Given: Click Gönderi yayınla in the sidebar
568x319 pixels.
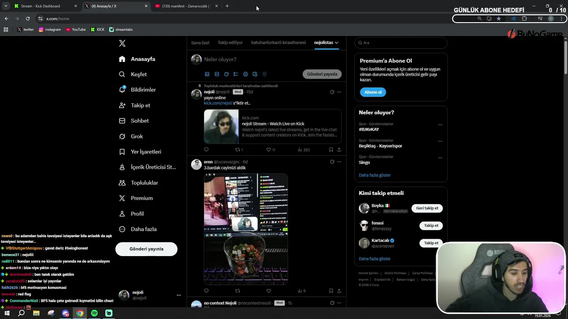Looking at the screenshot, I should (x=146, y=249).
